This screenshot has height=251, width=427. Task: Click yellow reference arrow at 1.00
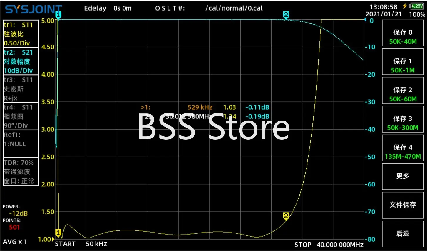53,239
